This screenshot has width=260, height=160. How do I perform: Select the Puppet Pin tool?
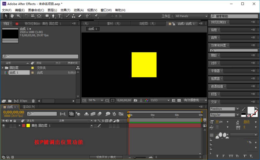96,16
